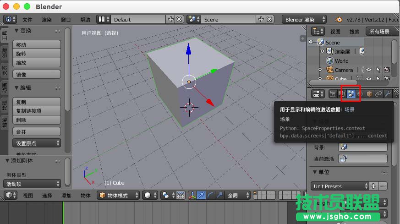This screenshot has height=224, width=400.
Task: Click the 缩放 button
Action: tap(37, 62)
